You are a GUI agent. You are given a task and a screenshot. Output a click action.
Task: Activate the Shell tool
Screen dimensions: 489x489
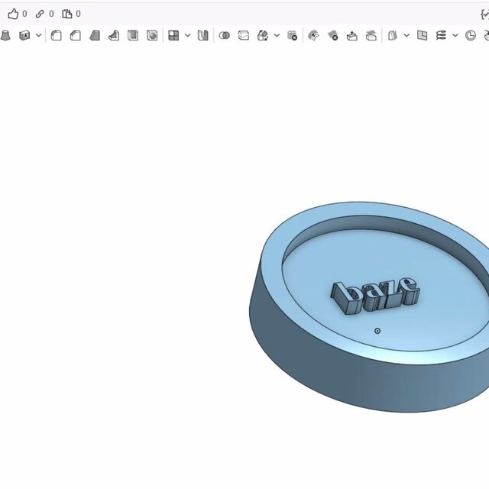pyautogui.click(x=133, y=35)
